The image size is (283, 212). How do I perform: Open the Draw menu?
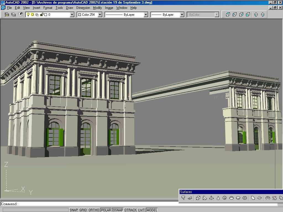coord(69,8)
